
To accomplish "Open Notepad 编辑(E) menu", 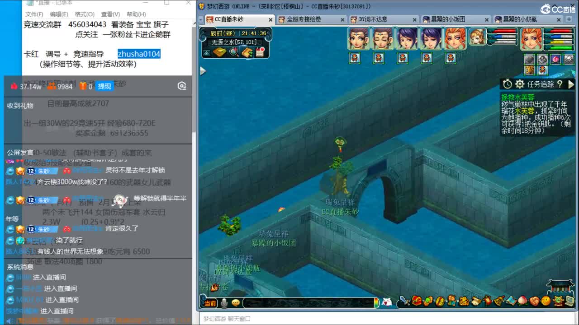I will pyautogui.click(x=59, y=14).
